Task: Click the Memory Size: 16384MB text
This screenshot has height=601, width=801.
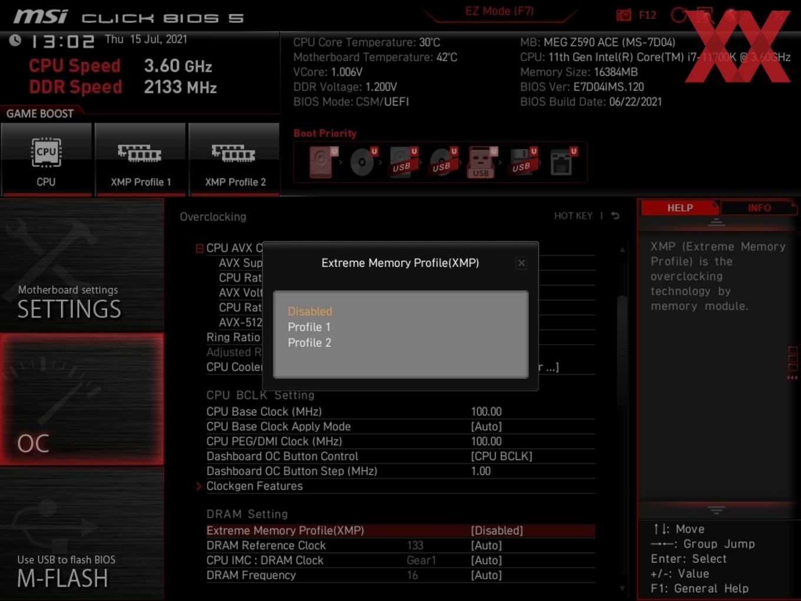Action: [579, 72]
